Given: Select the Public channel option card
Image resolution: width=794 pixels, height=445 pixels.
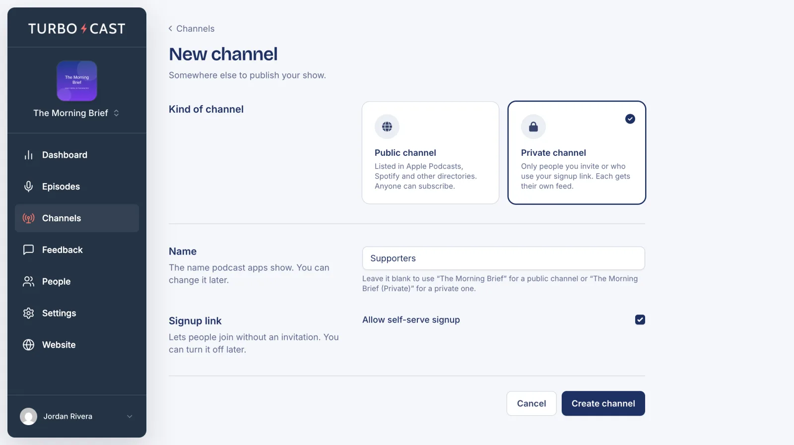Looking at the screenshot, I should click(x=430, y=153).
